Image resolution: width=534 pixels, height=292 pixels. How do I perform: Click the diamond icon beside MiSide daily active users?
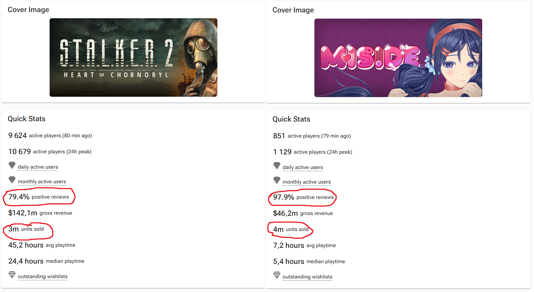[x=277, y=166]
